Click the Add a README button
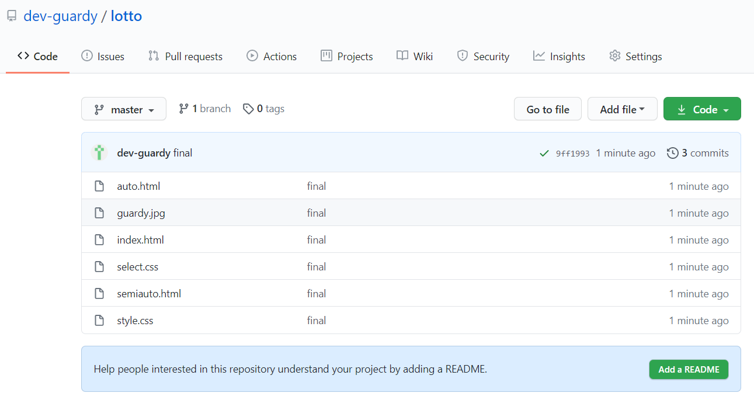 [689, 369]
